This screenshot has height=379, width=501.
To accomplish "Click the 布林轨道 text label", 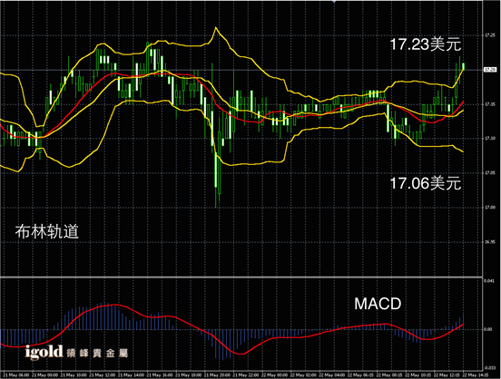I will pos(47,231).
